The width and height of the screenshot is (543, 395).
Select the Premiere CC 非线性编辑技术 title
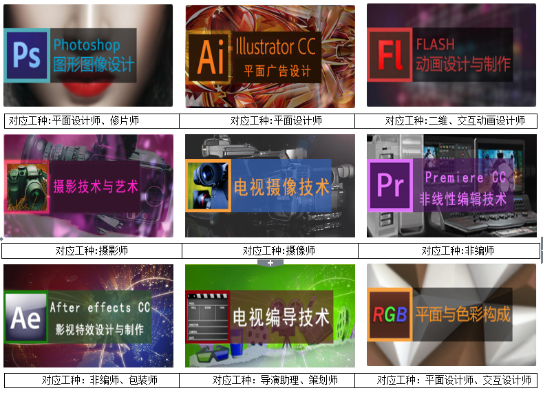(x=463, y=188)
